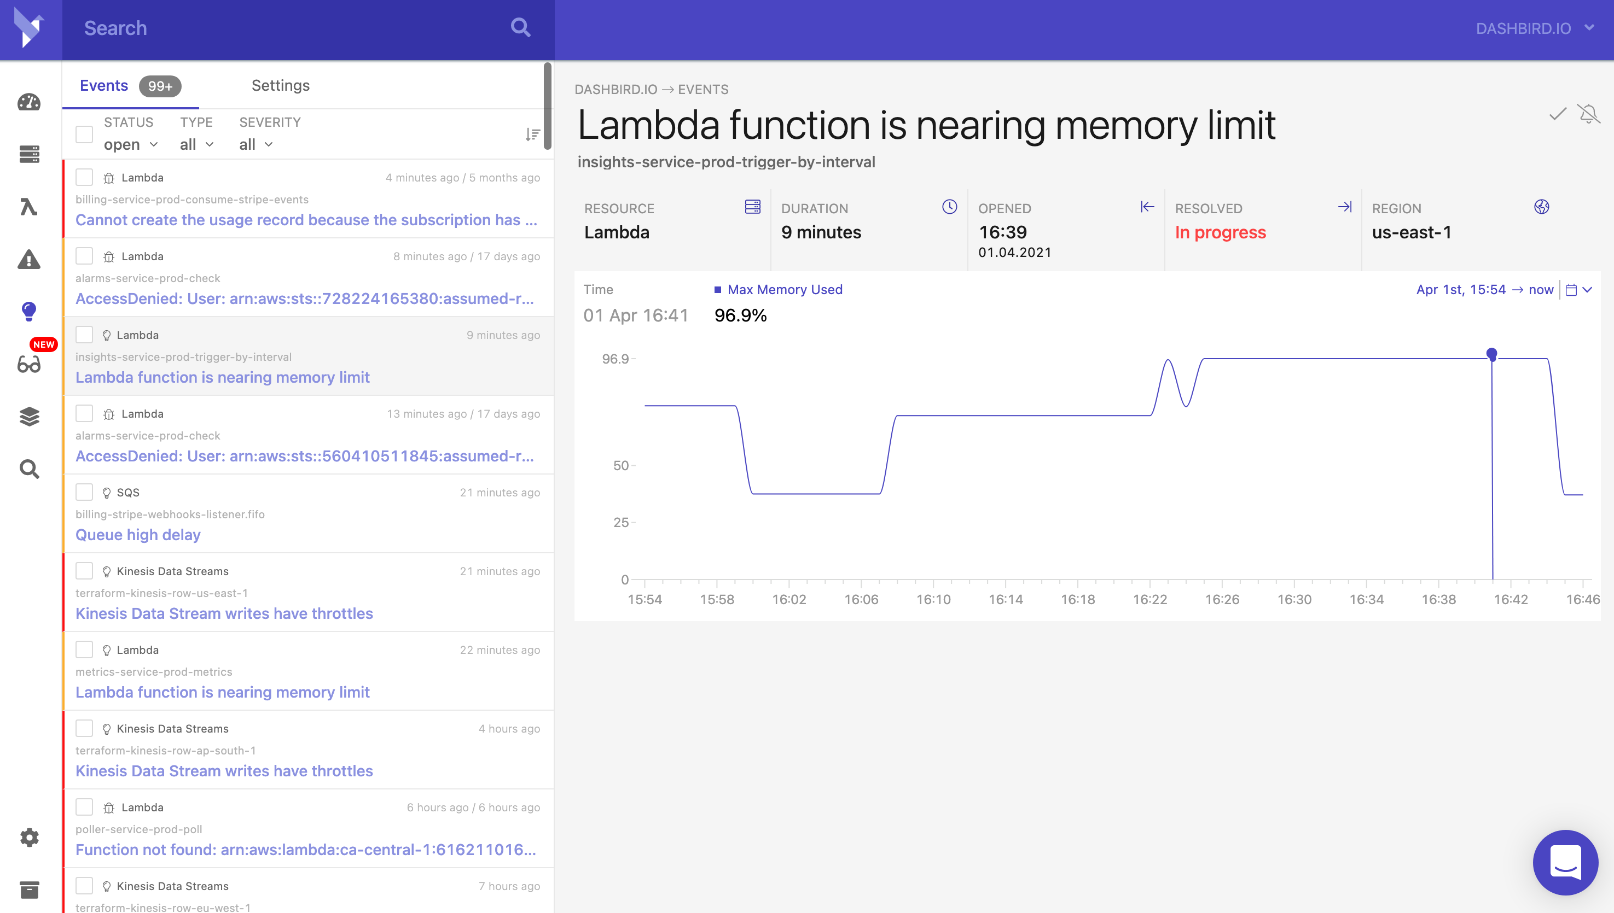
Task: Open the Queue high delay event link
Action: [138, 534]
